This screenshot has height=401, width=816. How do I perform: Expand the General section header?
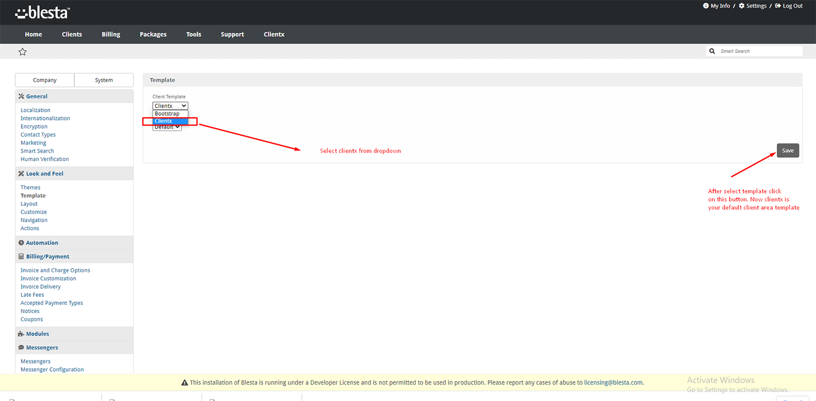(x=74, y=96)
